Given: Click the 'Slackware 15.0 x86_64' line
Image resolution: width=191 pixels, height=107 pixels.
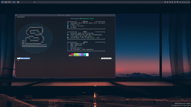Looking at the screenshot, I should tap(87, 23).
